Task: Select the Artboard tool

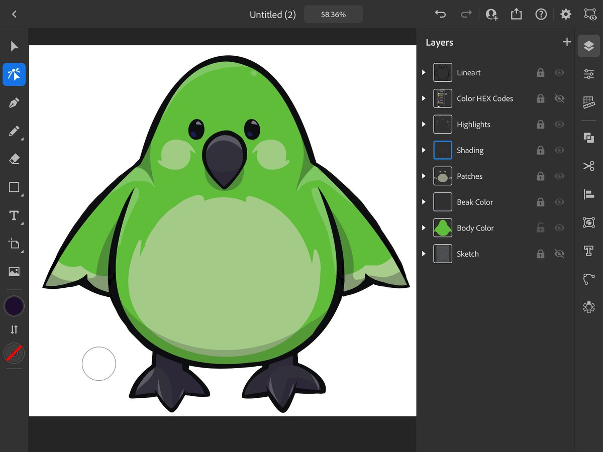Action: [14, 244]
